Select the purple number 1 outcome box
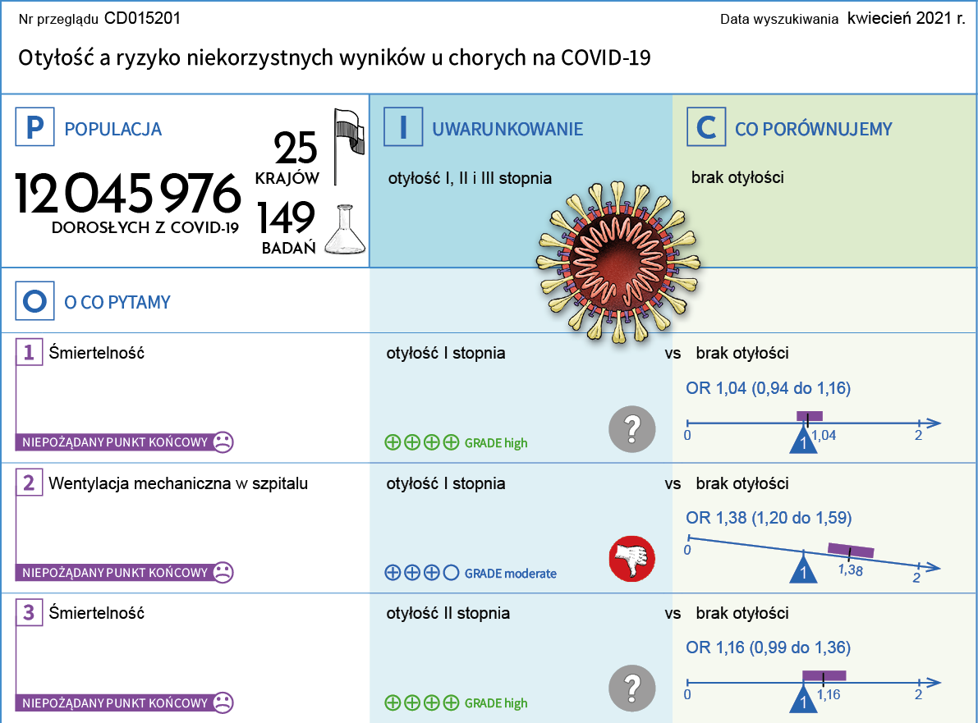Image resolution: width=978 pixels, height=723 pixels. (29, 353)
